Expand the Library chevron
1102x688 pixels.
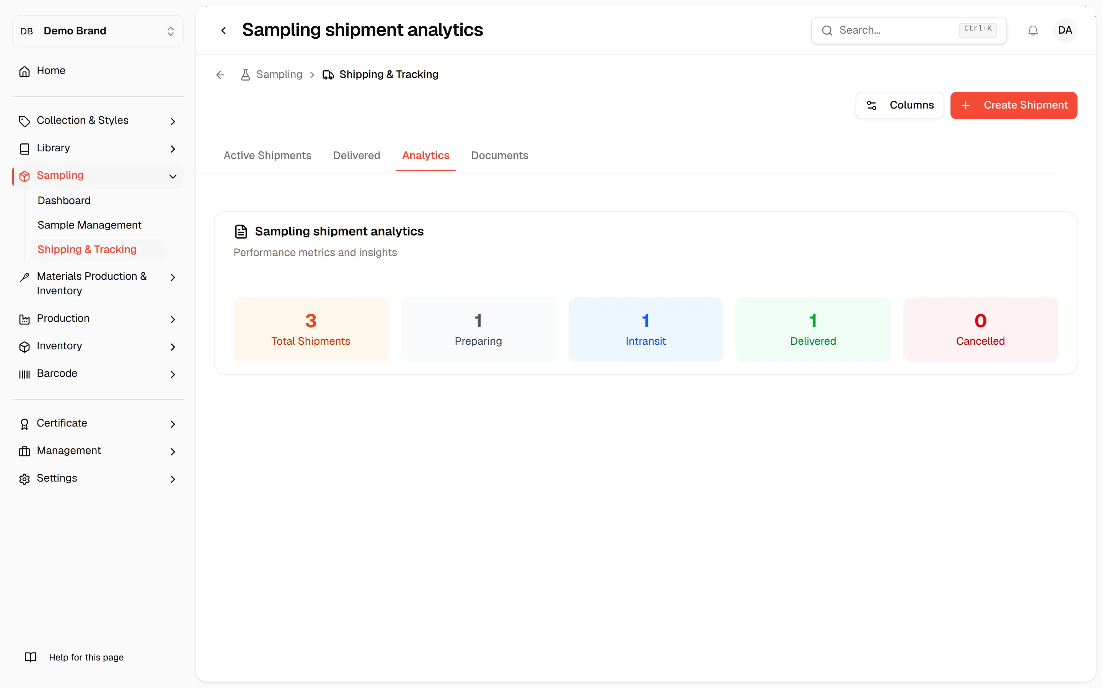173,149
